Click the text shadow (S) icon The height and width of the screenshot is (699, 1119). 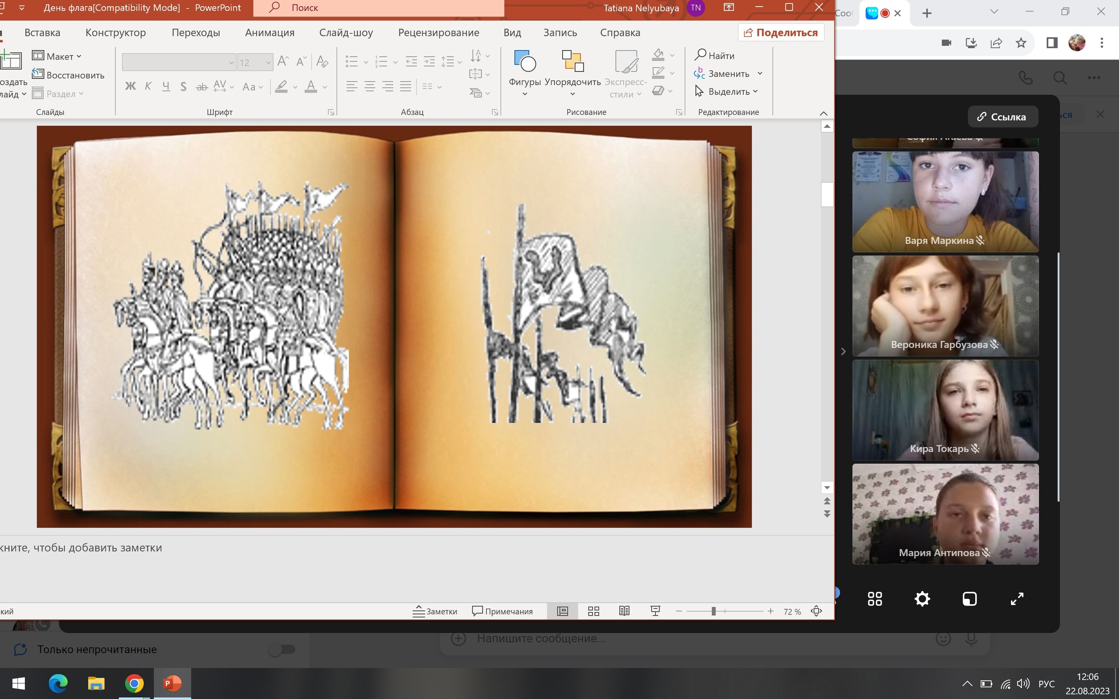184,87
